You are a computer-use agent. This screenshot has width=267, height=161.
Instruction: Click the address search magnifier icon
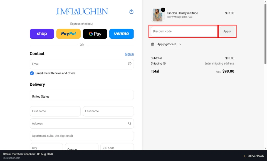pyautogui.click(x=130, y=123)
